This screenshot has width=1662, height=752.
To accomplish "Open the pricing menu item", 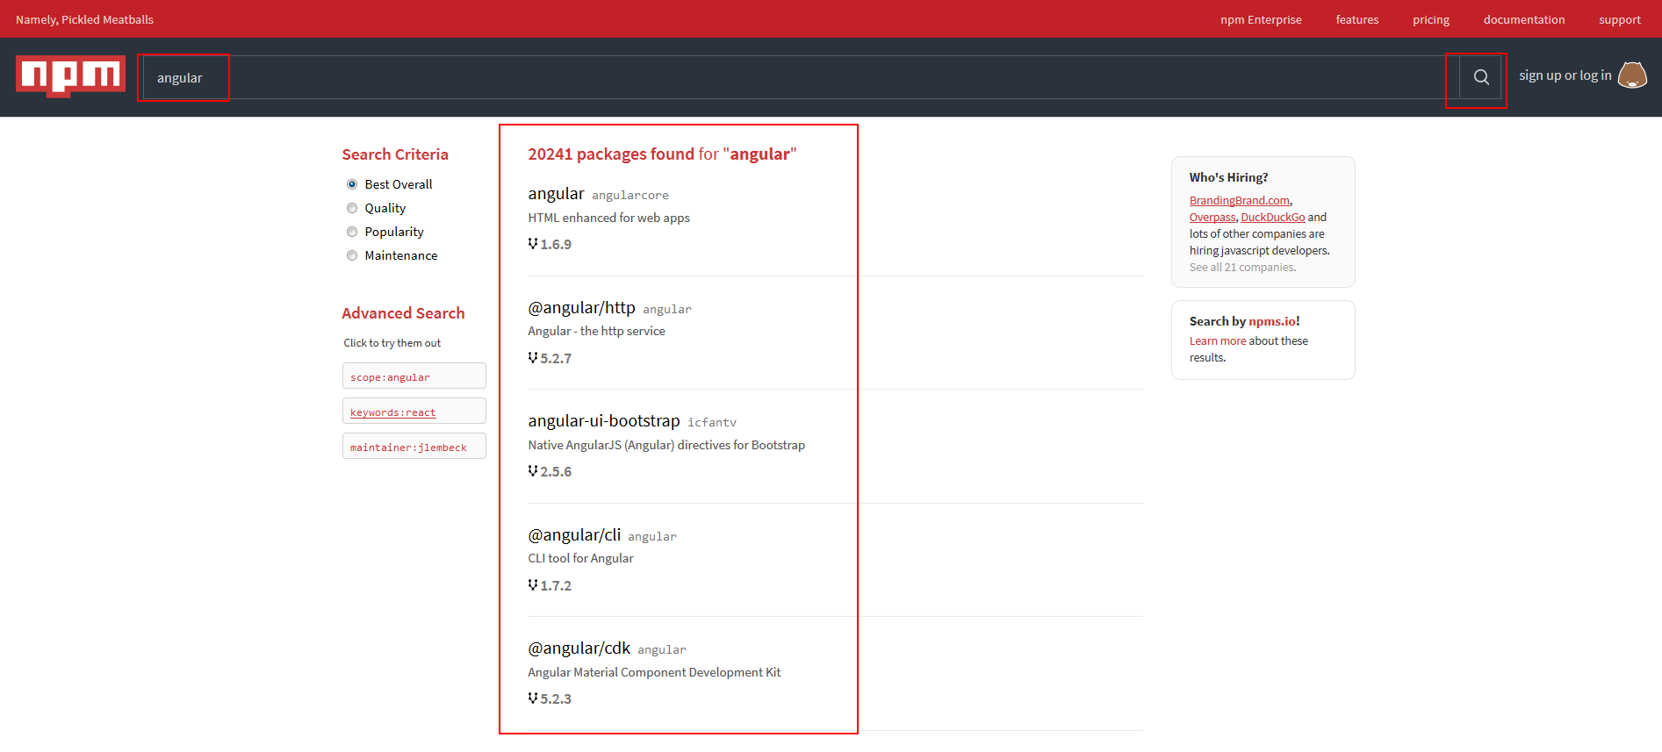I will [x=1431, y=19].
